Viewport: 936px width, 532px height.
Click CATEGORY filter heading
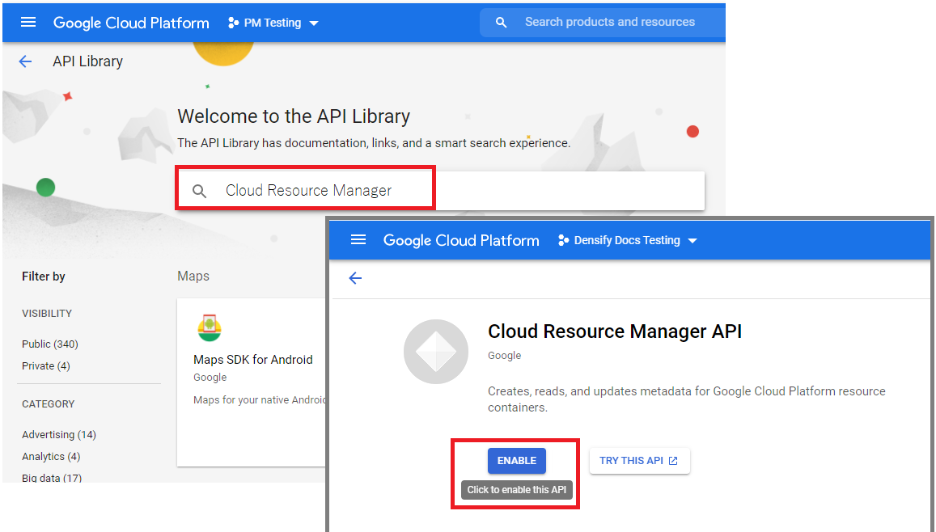pos(49,404)
